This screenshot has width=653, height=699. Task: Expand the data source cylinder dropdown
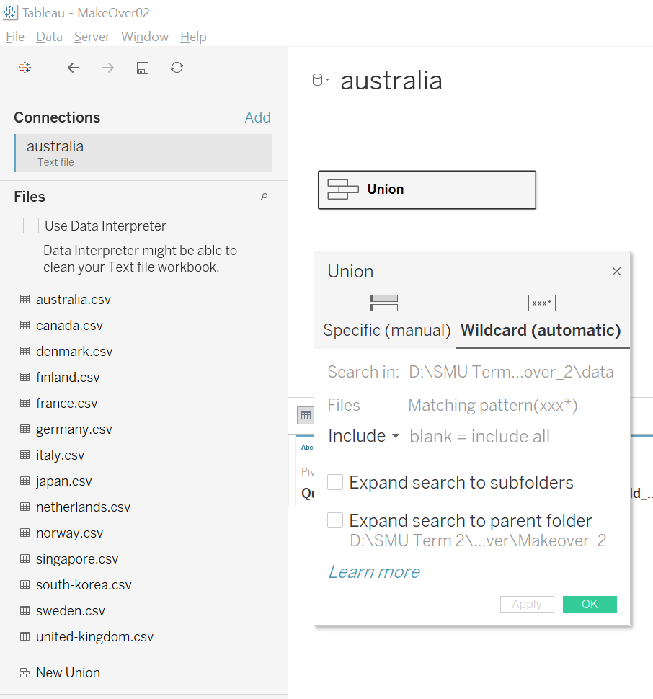tap(320, 81)
